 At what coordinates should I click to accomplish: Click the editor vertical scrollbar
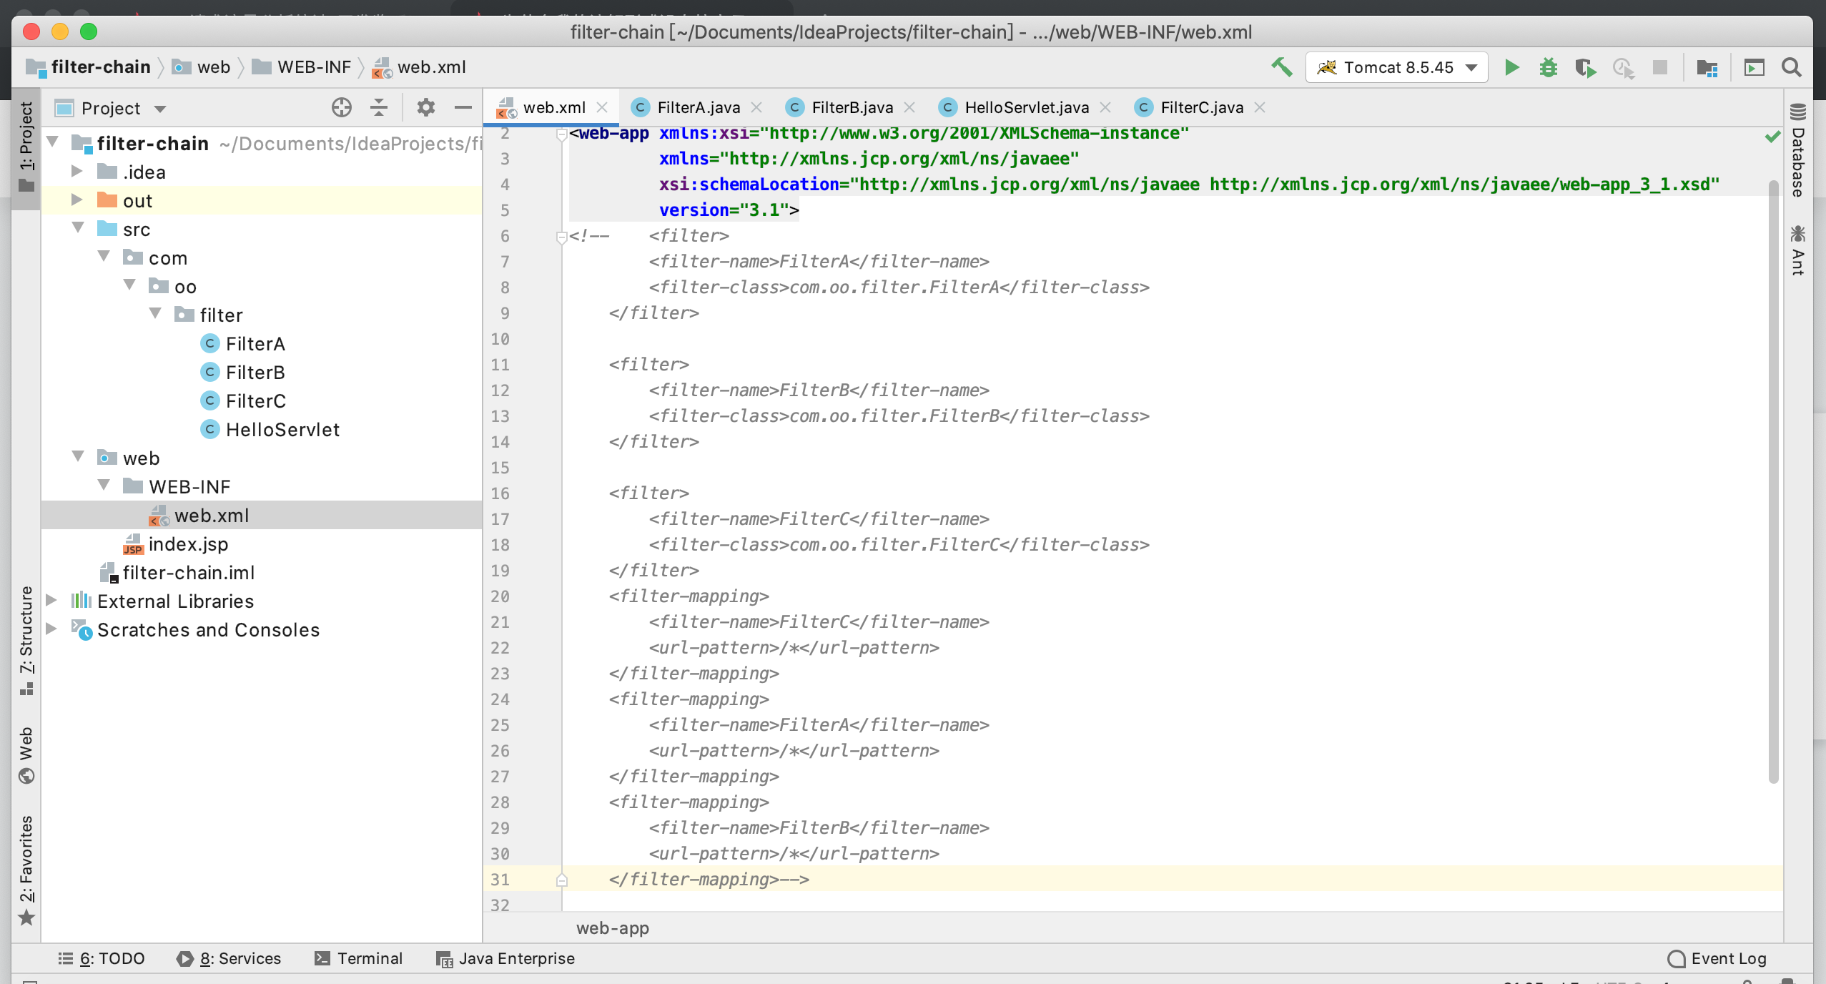click(1773, 482)
